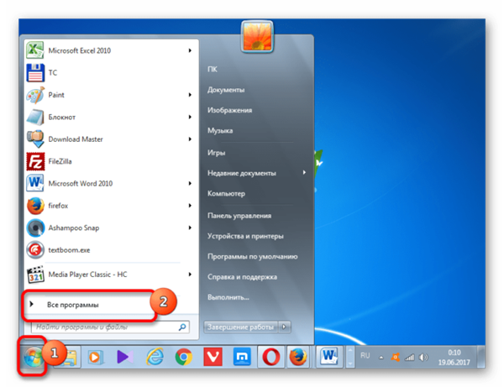Open shutdown options arrow next to Завершение работы
The image size is (504, 387).
coord(284,327)
